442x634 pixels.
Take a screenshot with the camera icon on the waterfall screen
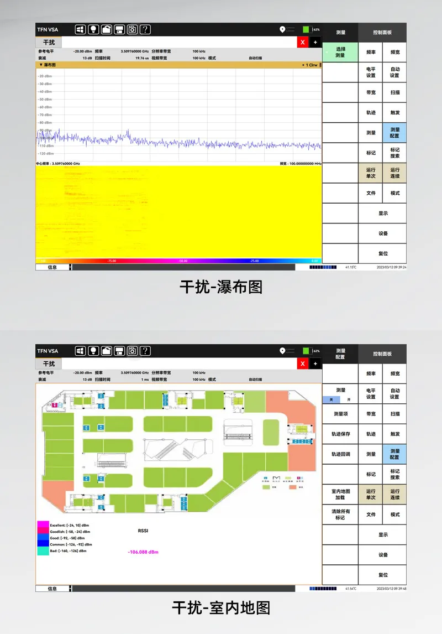pos(132,29)
